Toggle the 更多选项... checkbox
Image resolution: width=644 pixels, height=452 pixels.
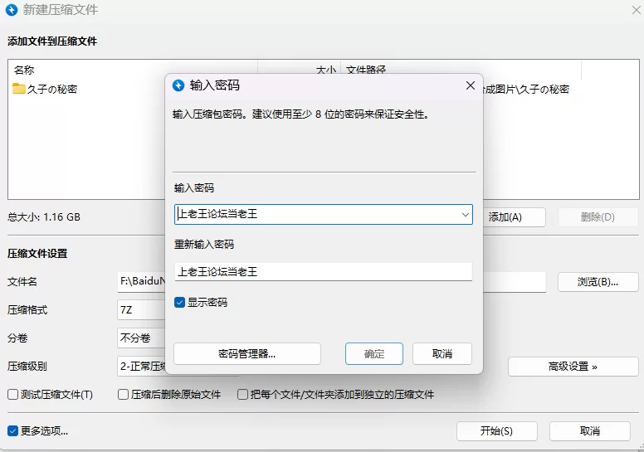(x=12, y=430)
